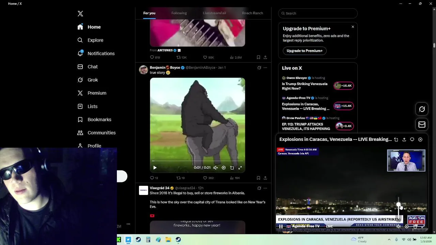The width and height of the screenshot is (436, 245).
Task: Toggle fullscreen on gorilla video
Action: click(x=240, y=168)
